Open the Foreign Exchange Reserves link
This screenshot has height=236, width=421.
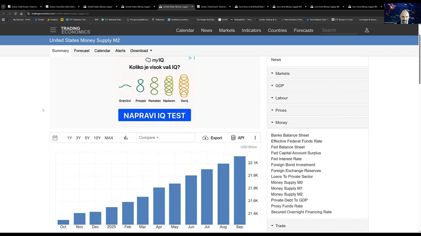pos(296,171)
